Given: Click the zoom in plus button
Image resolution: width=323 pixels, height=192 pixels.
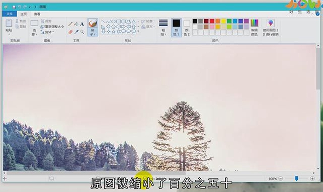Looking at the screenshot, I should click(x=312, y=178).
